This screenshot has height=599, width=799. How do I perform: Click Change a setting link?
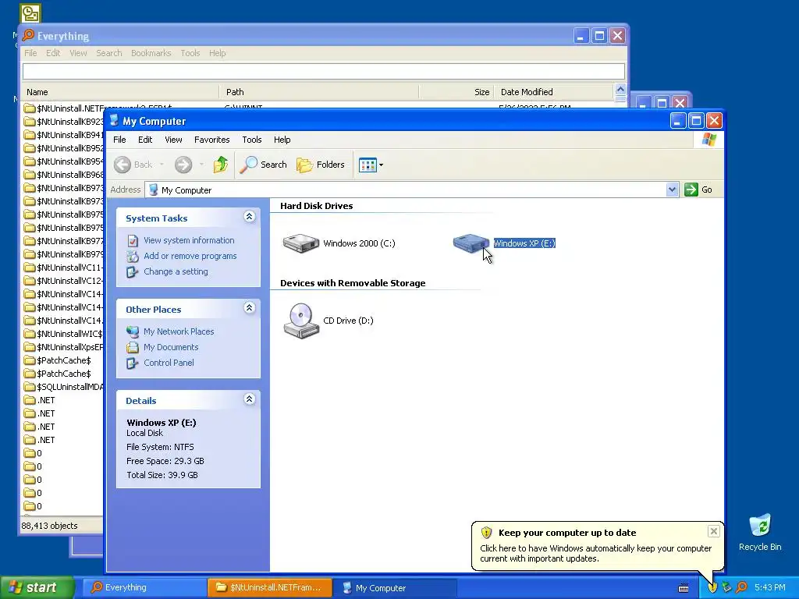(176, 271)
